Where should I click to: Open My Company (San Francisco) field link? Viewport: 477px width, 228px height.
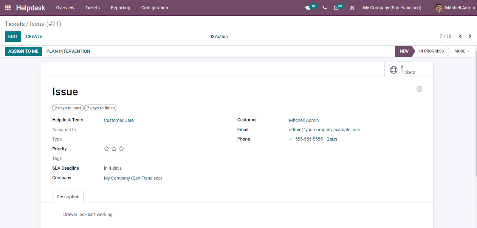coord(133,178)
